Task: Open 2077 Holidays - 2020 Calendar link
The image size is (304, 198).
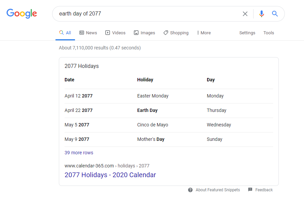Action: (110, 175)
